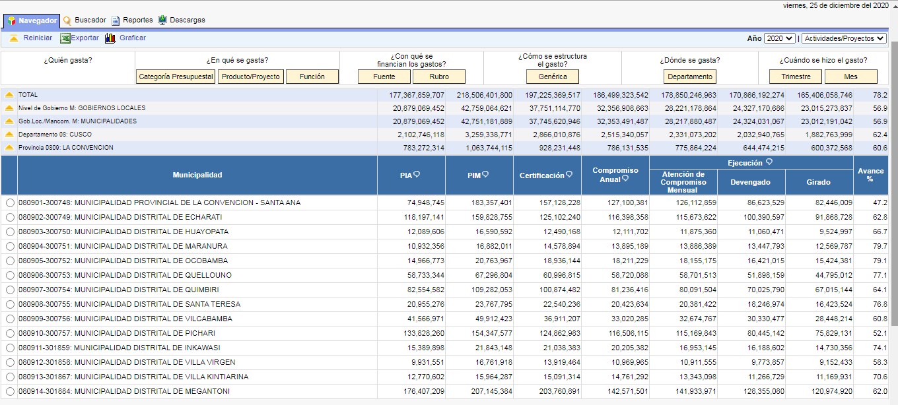Select the radio button for Municipalidad Distrital de Pichari
This screenshot has width=898, height=405.
point(10,333)
